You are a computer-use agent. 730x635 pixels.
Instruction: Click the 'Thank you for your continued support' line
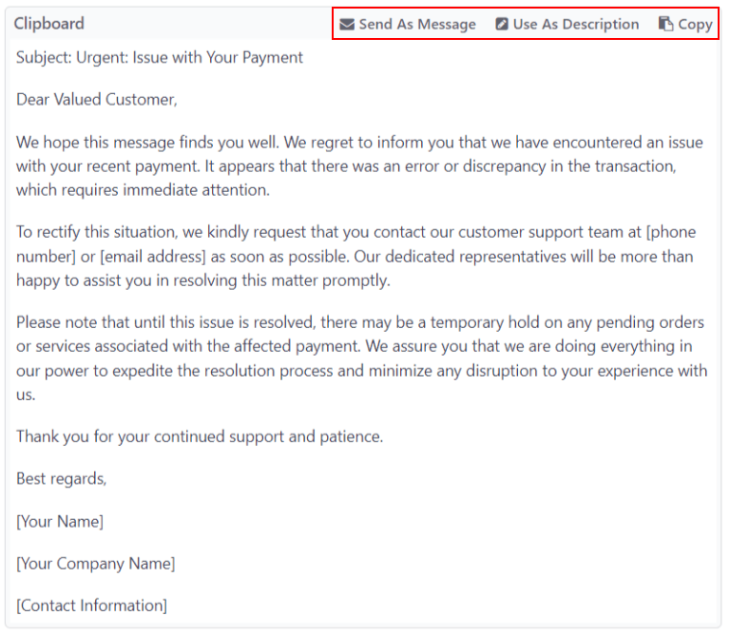199,437
